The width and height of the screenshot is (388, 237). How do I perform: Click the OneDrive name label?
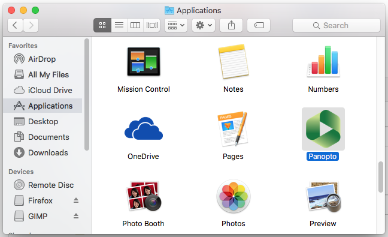143,157
